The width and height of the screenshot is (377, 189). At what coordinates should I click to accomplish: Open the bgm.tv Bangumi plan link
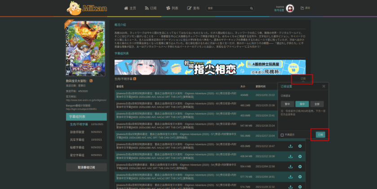click(81, 109)
